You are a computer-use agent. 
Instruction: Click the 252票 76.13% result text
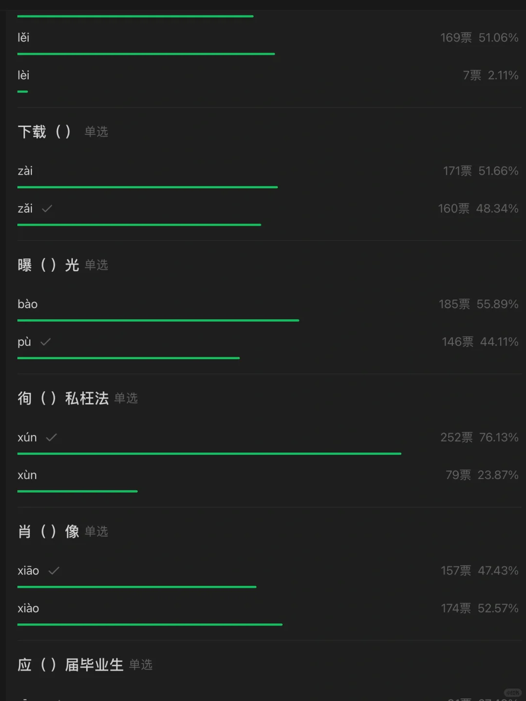pos(479,437)
